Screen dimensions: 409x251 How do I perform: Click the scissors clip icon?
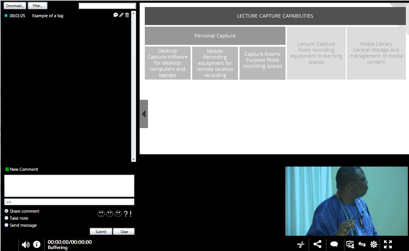coord(301,244)
